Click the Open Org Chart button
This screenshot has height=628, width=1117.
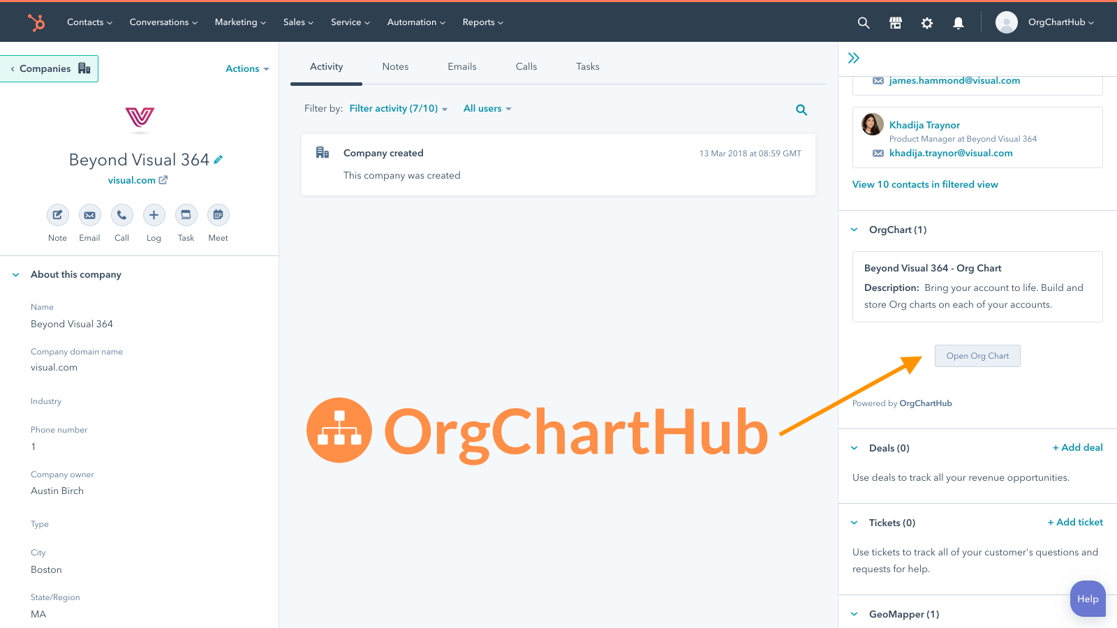[977, 356]
